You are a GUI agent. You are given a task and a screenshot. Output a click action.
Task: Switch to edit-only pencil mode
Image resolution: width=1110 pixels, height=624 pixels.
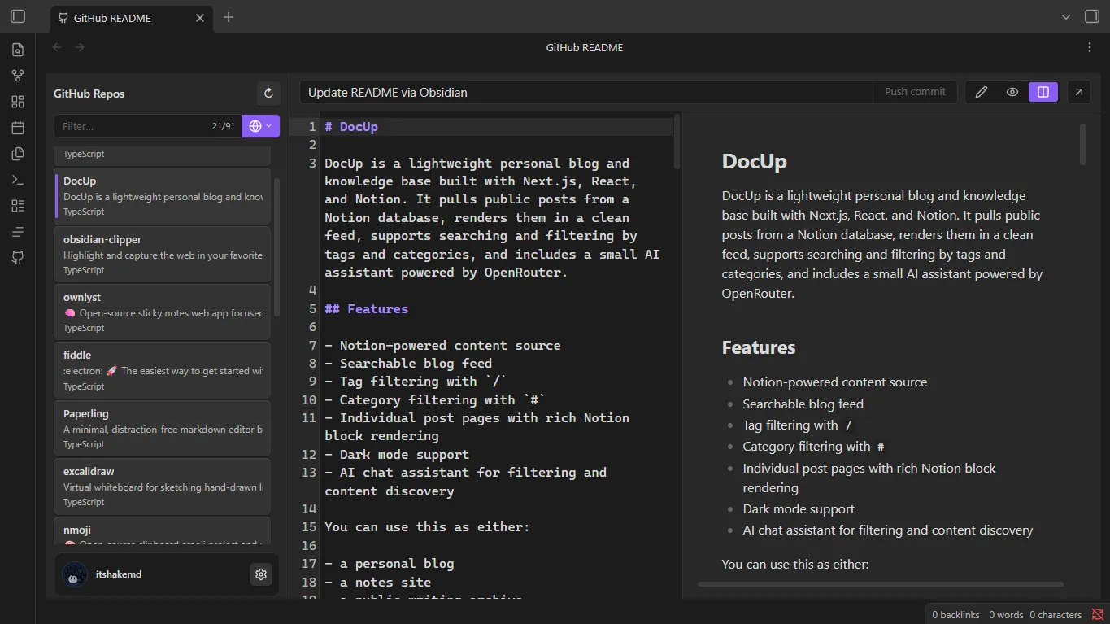(x=982, y=92)
